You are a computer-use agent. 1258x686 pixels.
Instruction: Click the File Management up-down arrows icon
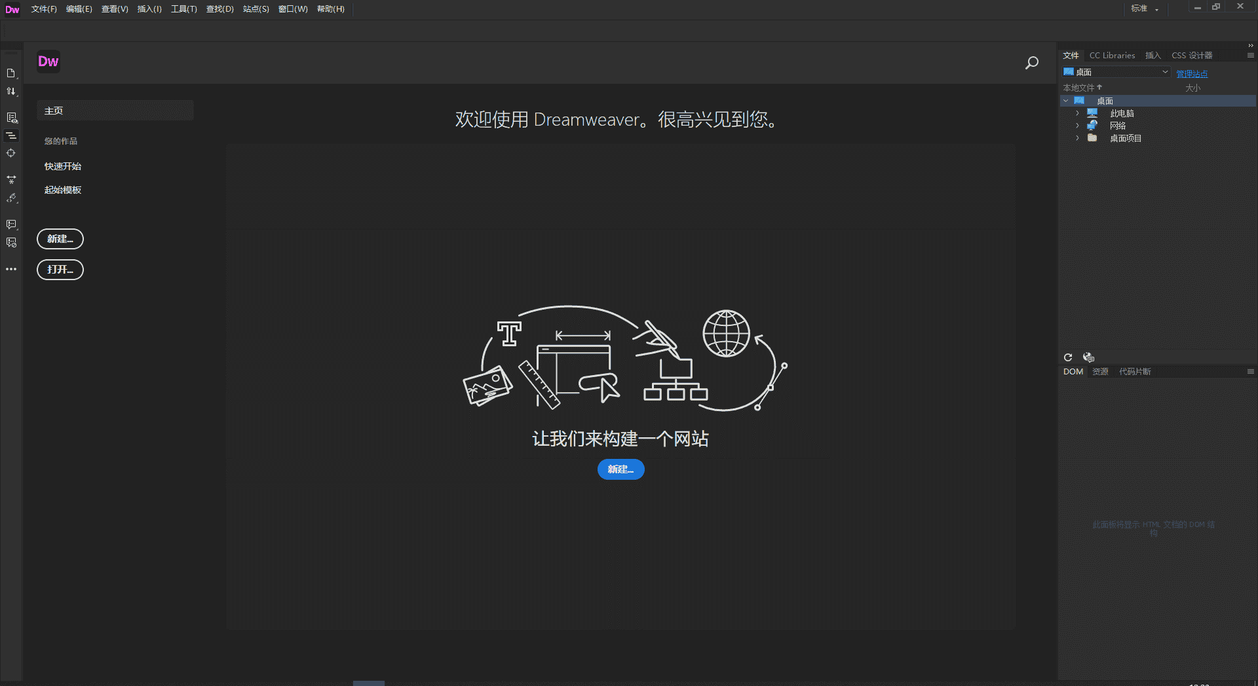[x=11, y=92]
